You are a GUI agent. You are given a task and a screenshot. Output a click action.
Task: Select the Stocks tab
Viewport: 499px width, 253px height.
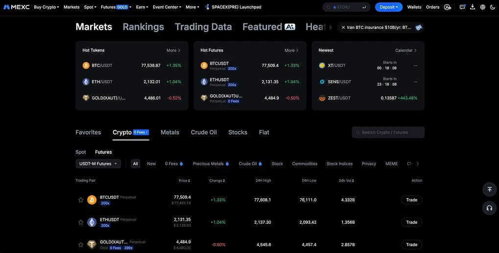pyautogui.click(x=238, y=132)
